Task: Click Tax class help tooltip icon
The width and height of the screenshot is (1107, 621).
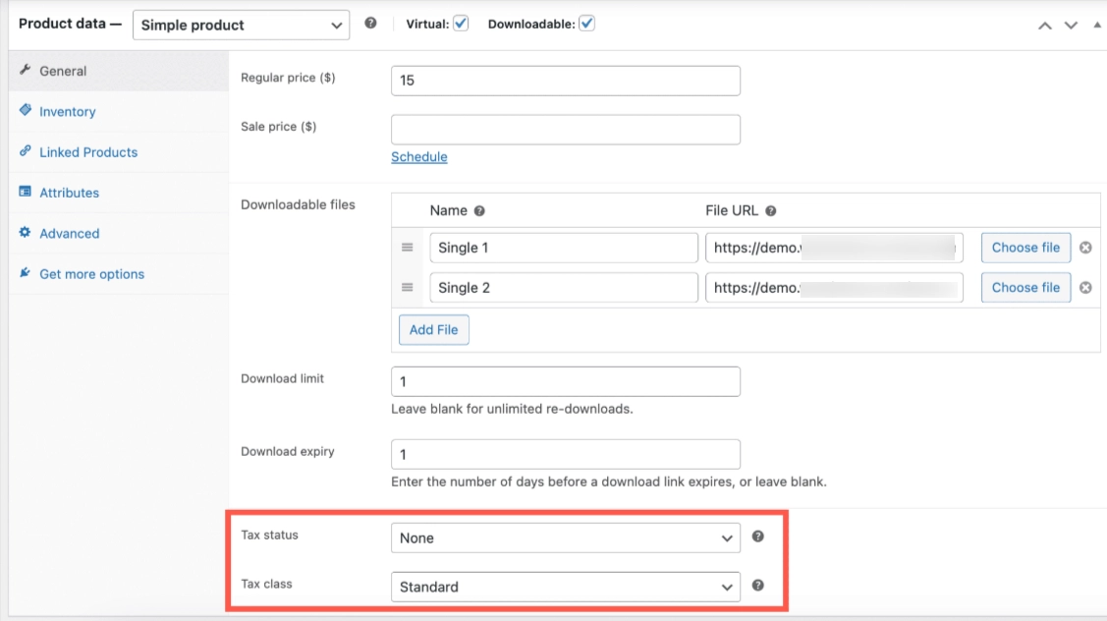Action: click(x=757, y=586)
